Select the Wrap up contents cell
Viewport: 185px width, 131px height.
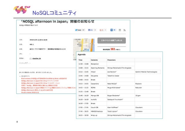(x=99, y=115)
